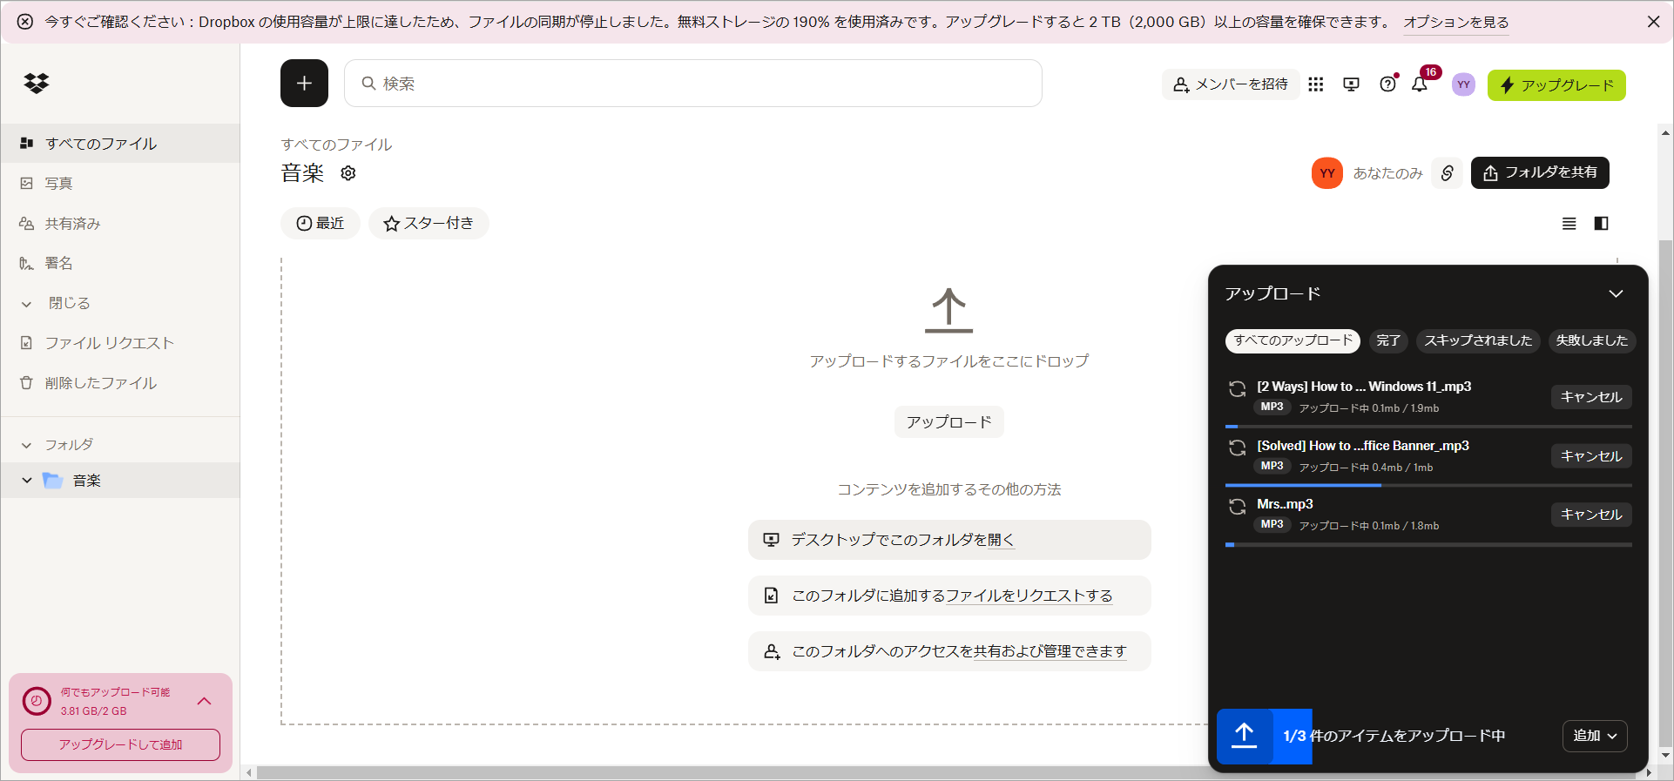
Task: Click 3.81 GB/2 GB storage text
Action: [x=94, y=711]
